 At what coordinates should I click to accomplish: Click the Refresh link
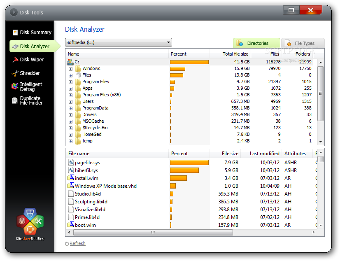pos(77,243)
